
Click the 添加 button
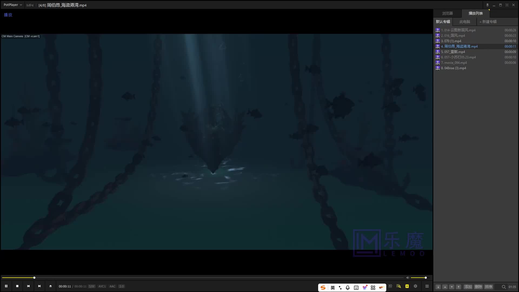tap(468, 287)
